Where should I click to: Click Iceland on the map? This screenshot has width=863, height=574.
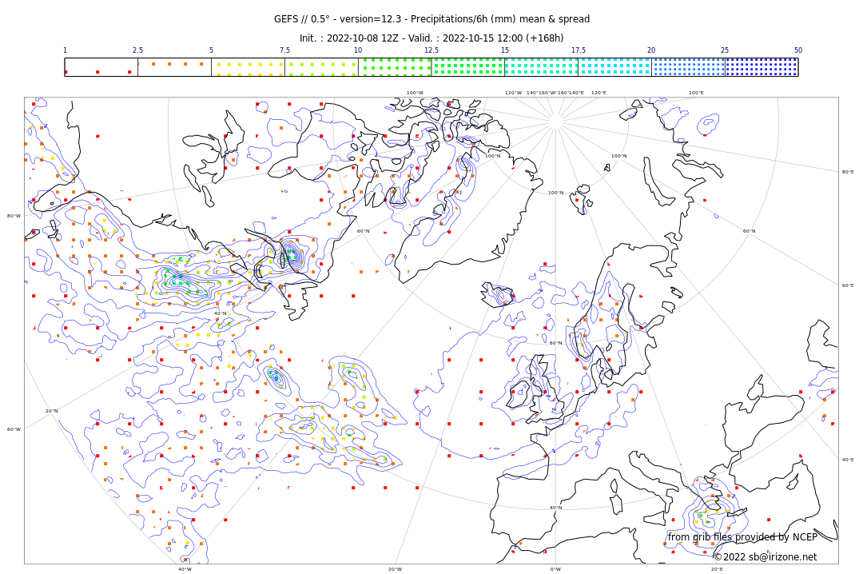498,295
